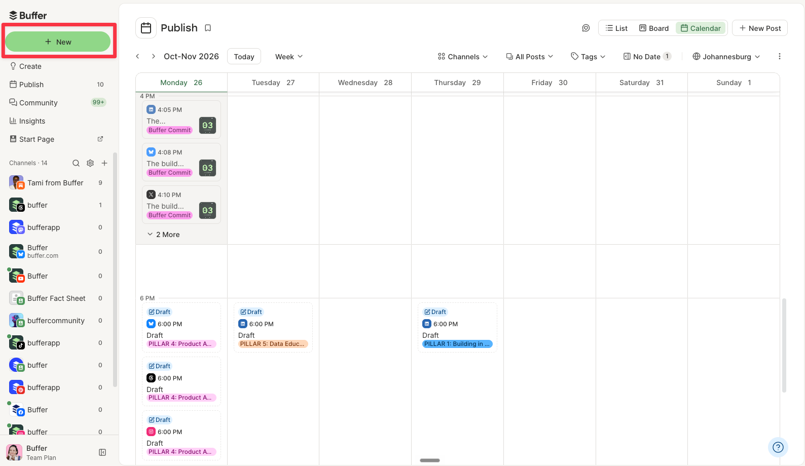Select the buffercommunity channel avatar
The image size is (805, 466).
[x=16, y=320]
